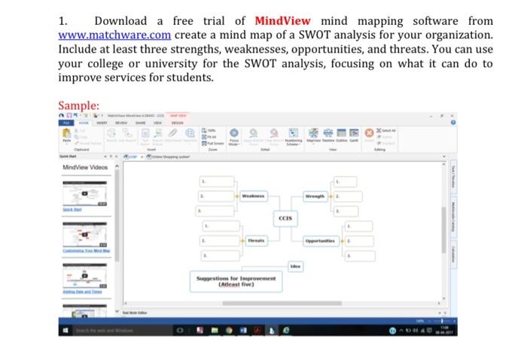Click Select All in Editing group
This screenshot has height=345, width=527.
click(386, 130)
